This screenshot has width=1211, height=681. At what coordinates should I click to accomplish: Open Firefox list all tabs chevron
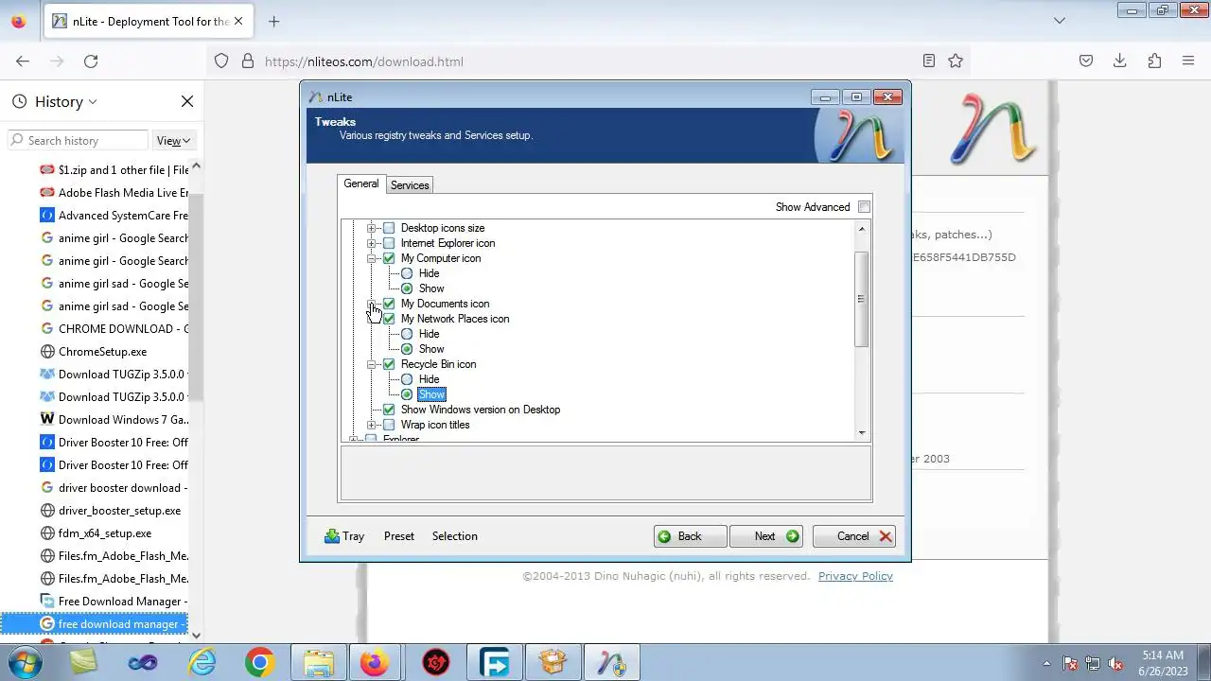tap(1060, 21)
